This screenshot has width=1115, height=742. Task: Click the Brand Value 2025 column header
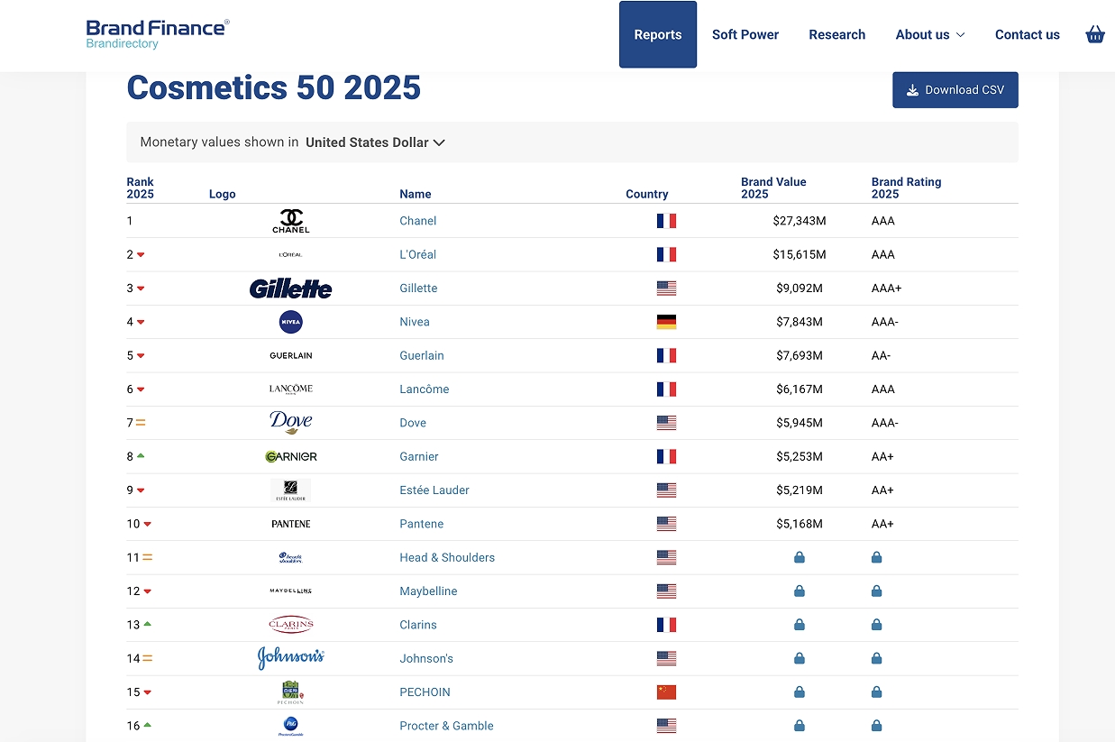click(x=773, y=188)
